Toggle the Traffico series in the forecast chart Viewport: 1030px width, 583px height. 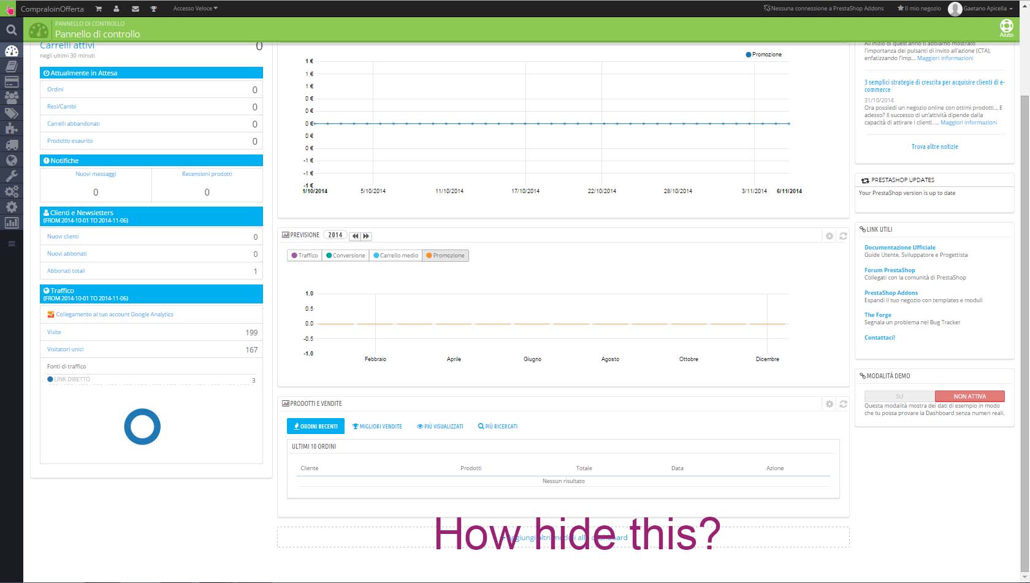coord(305,256)
